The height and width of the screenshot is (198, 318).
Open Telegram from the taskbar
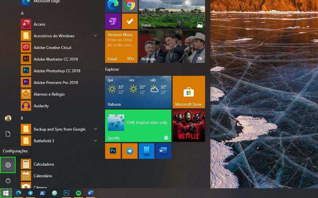(31, 193)
